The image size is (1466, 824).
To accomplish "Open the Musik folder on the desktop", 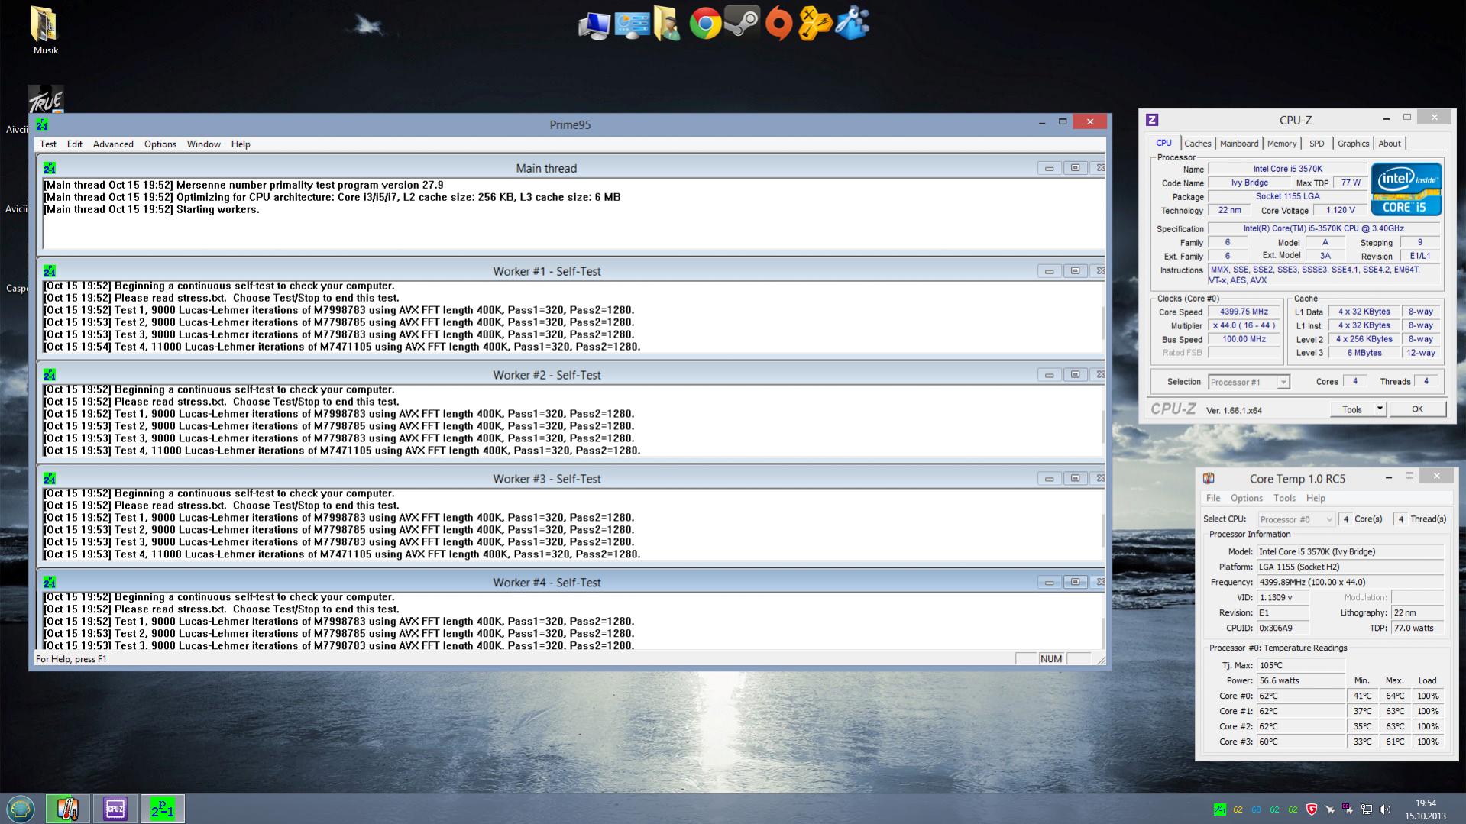I will [45, 31].
